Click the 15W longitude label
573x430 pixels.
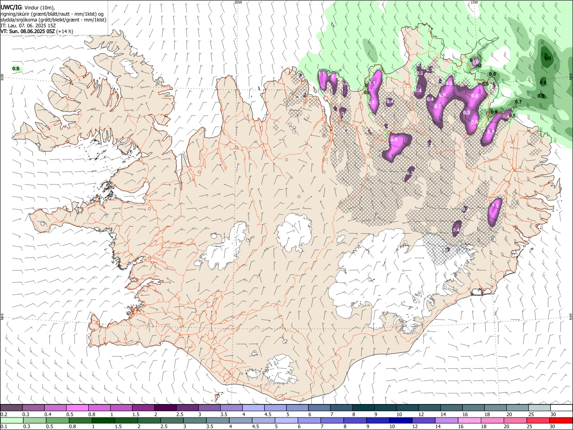pos(474,2)
